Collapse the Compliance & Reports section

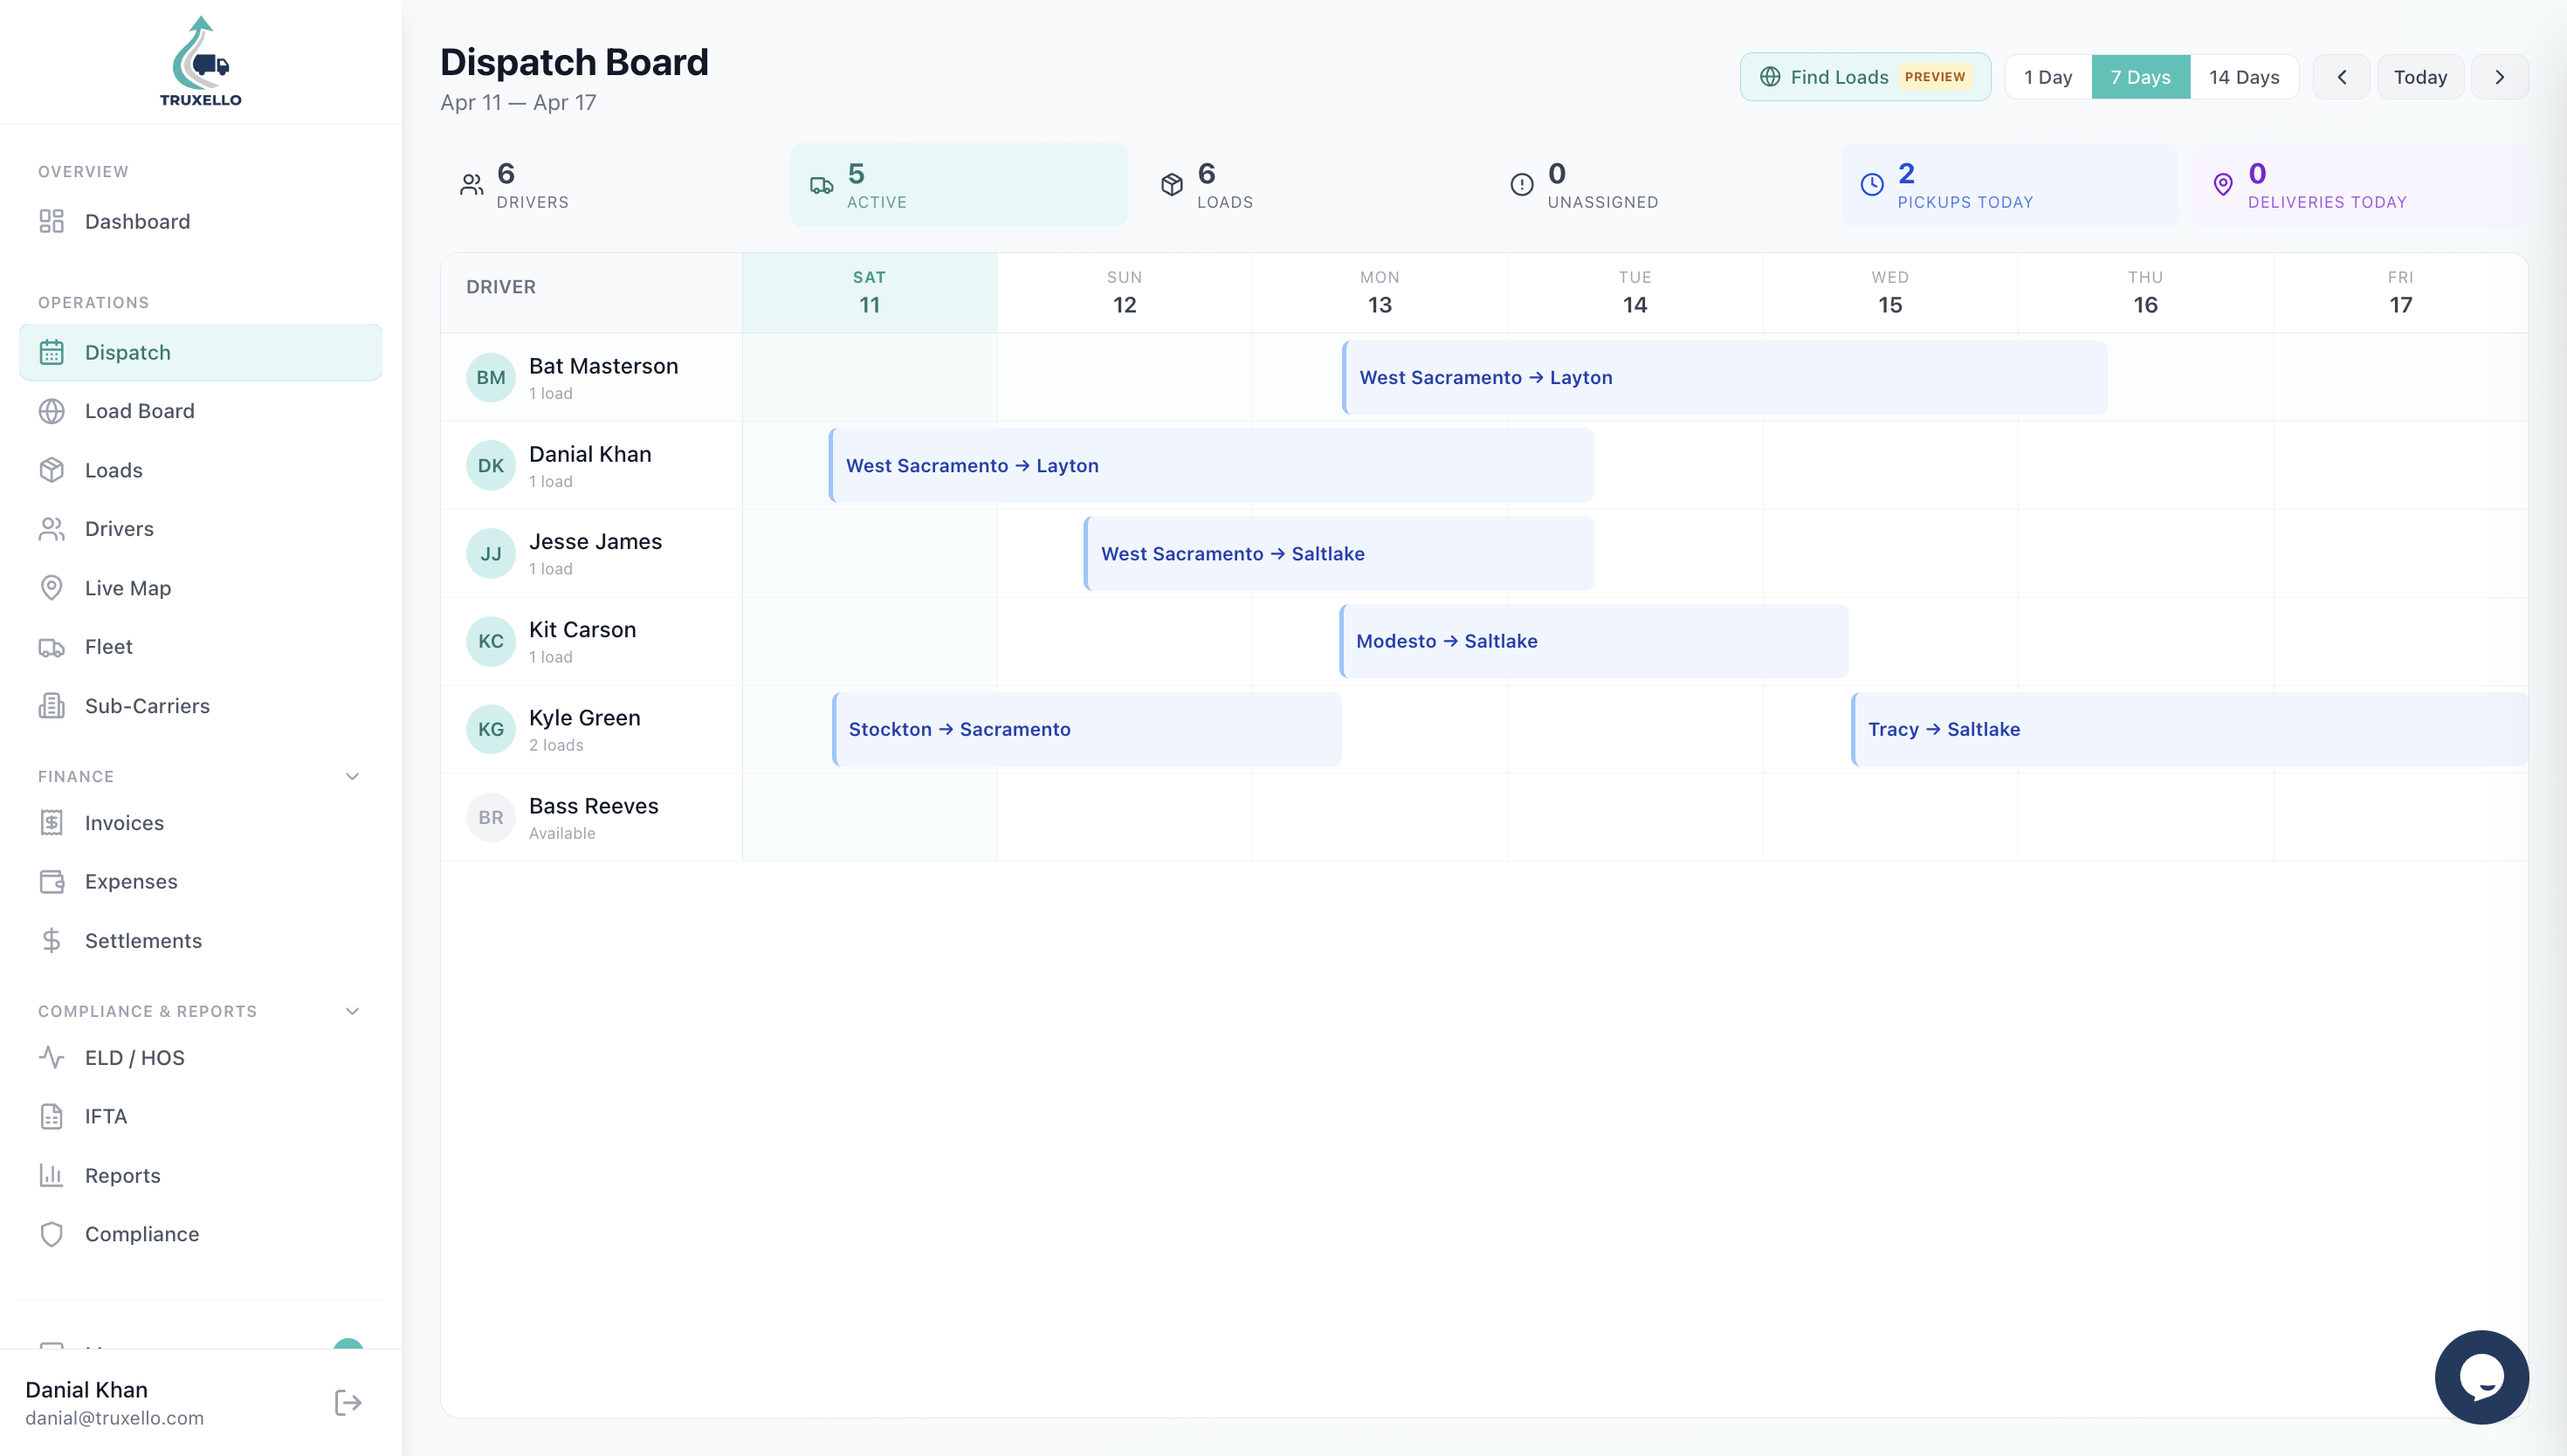tap(351, 1011)
